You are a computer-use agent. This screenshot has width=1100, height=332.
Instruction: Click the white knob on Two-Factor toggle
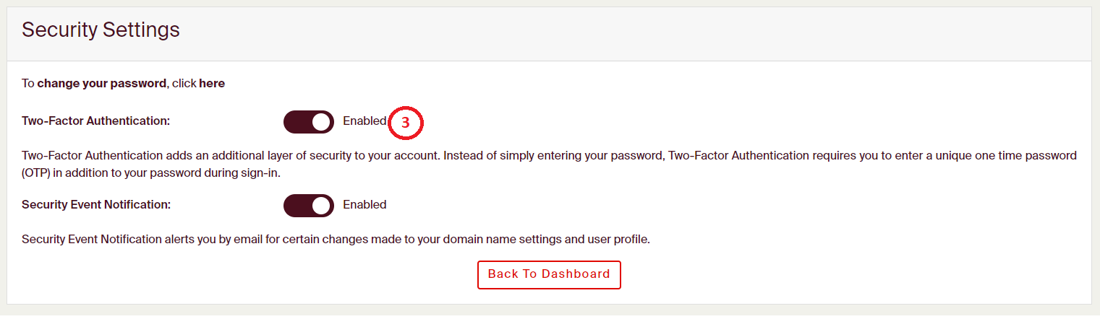pyautogui.click(x=321, y=122)
